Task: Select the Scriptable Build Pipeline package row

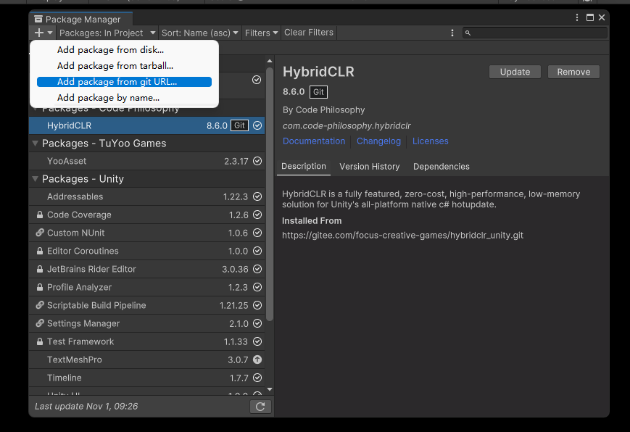Action: pos(146,305)
